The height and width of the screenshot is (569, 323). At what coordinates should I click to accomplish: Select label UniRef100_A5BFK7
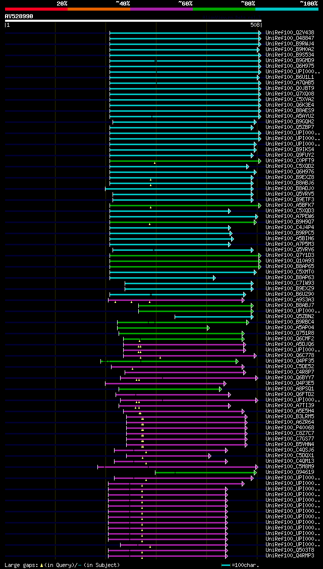[290, 205]
